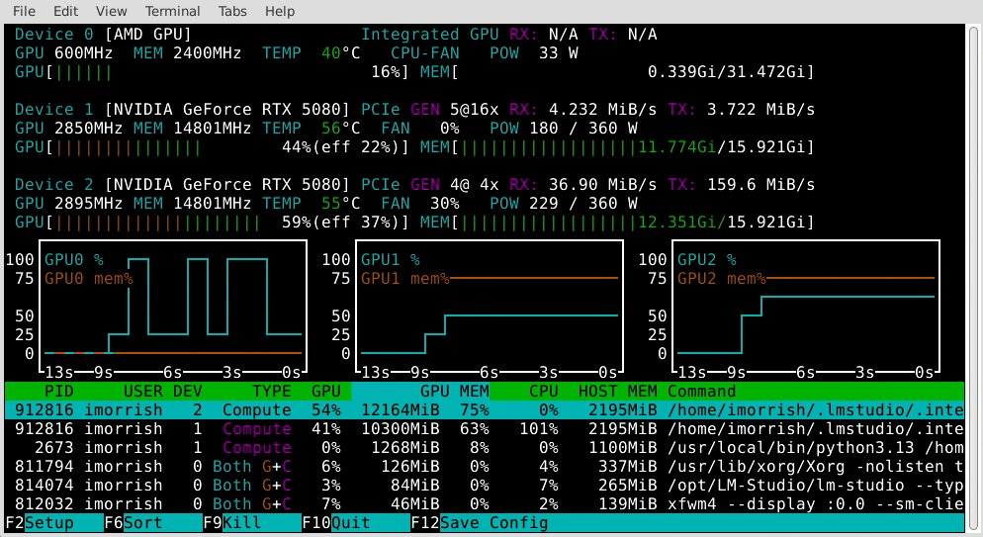Image resolution: width=983 pixels, height=537 pixels.
Task: Click the PID column header
Action: click(x=59, y=391)
